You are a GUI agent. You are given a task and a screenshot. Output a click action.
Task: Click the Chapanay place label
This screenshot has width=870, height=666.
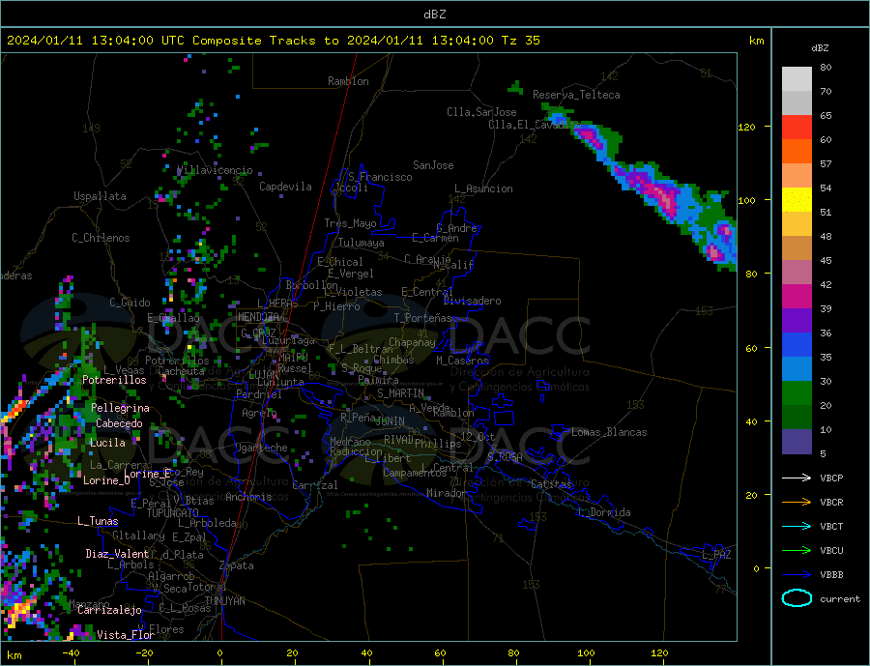(x=412, y=342)
